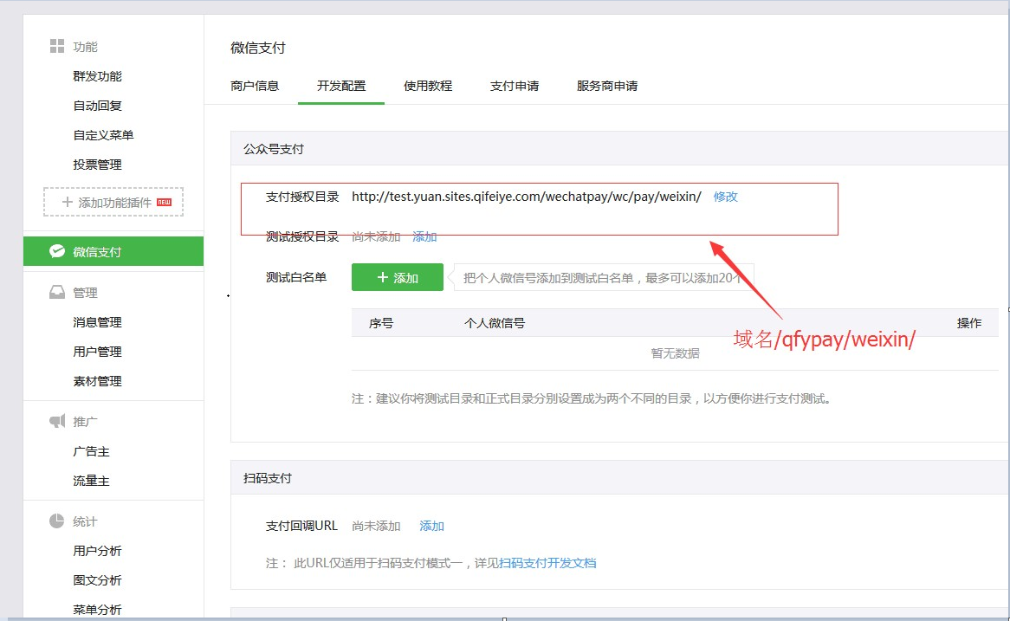Click the 统计 sidebar group heading
Screen dimensions: 1010x621
[85, 521]
